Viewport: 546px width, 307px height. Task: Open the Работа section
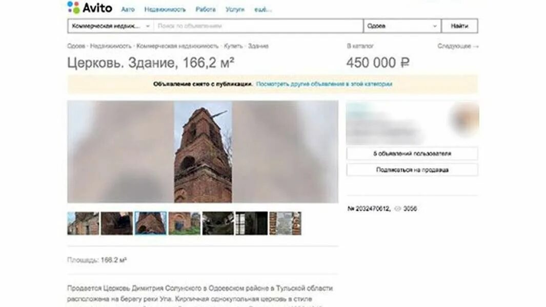pos(206,9)
